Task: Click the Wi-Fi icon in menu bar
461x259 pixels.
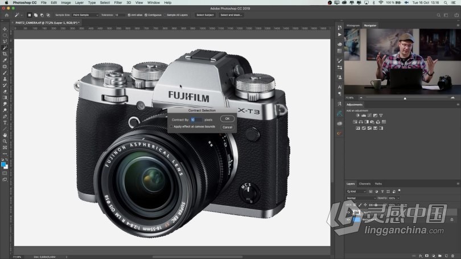Action: click(381, 3)
